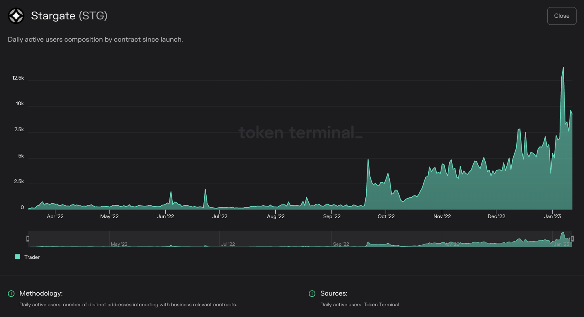The height and width of the screenshot is (317, 584).
Task: Click the left timeline scrubber handle
Action: pyautogui.click(x=28, y=238)
